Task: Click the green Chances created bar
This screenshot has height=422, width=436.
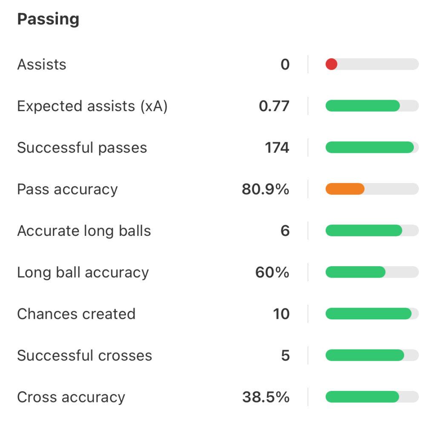Action: pos(368,314)
